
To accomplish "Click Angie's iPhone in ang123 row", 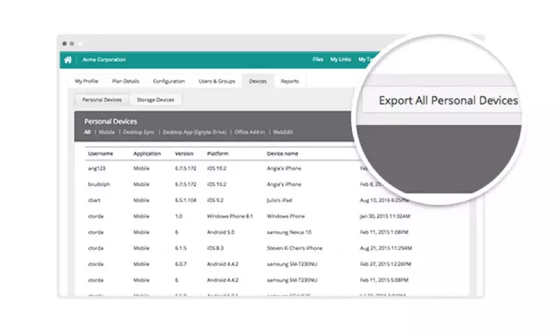I will tap(284, 169).
